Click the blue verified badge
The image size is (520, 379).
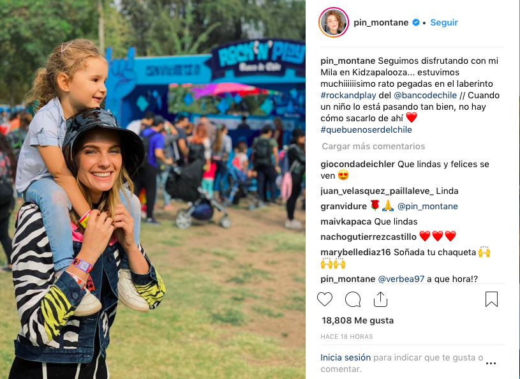pyautogui.click(x=415, y=22)
